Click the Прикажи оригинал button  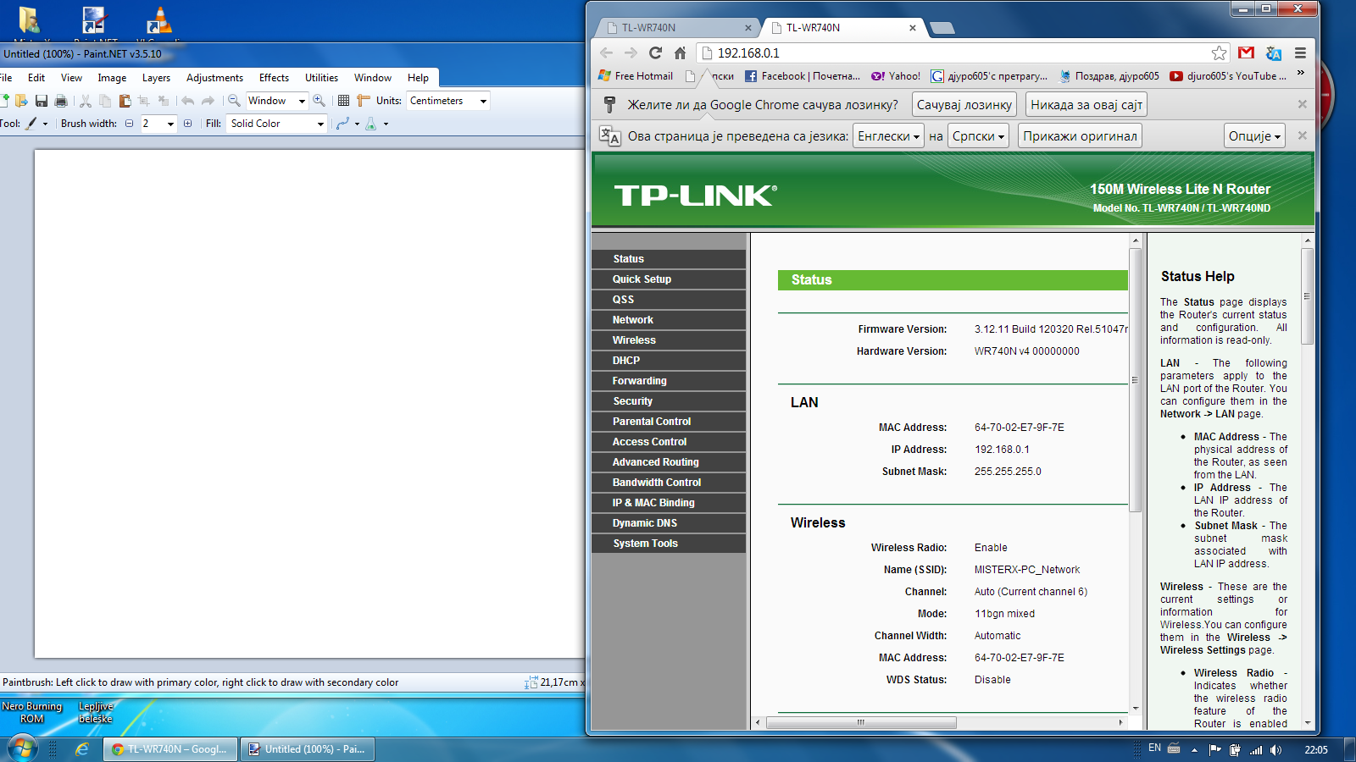click(x=1080, y=136)
